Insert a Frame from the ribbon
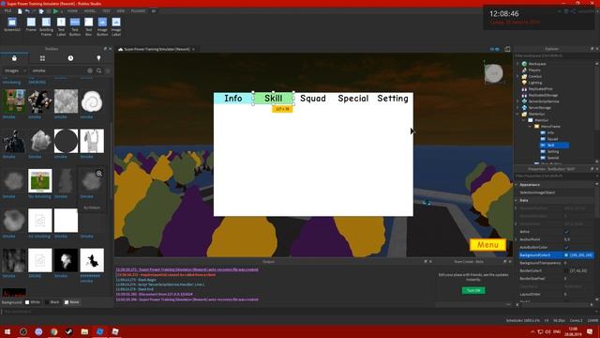This screenshot has height=338, width=600. coord(31,25)
